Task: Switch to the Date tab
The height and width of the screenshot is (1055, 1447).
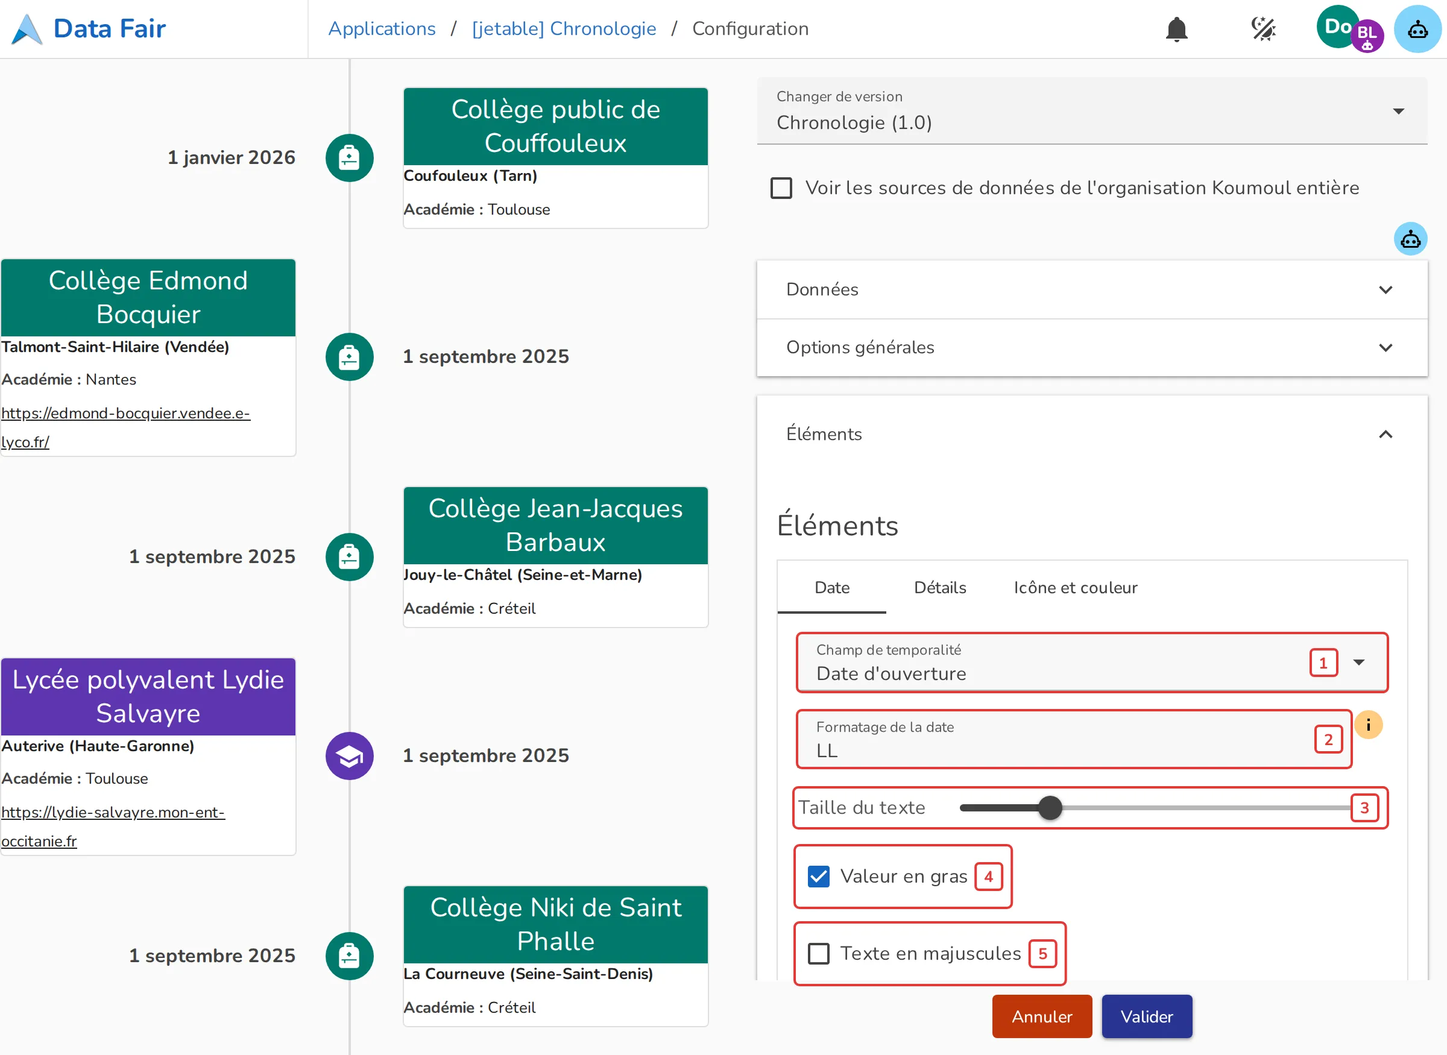Action: point(832,588)
